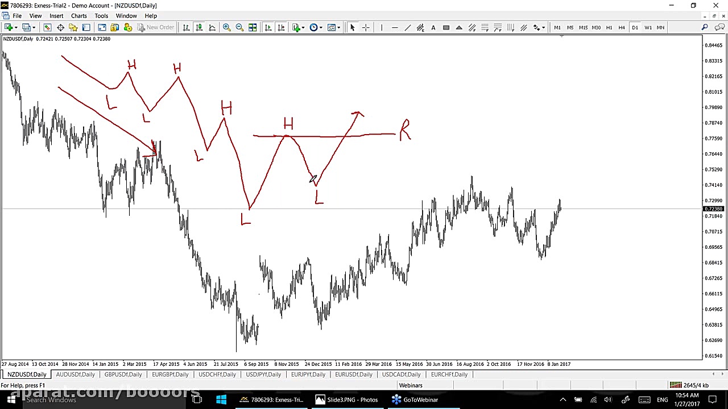The width and height of the screenshot is (728, 409).
Task: Switch timeframe to M1
Action: [x=557, y=27]
